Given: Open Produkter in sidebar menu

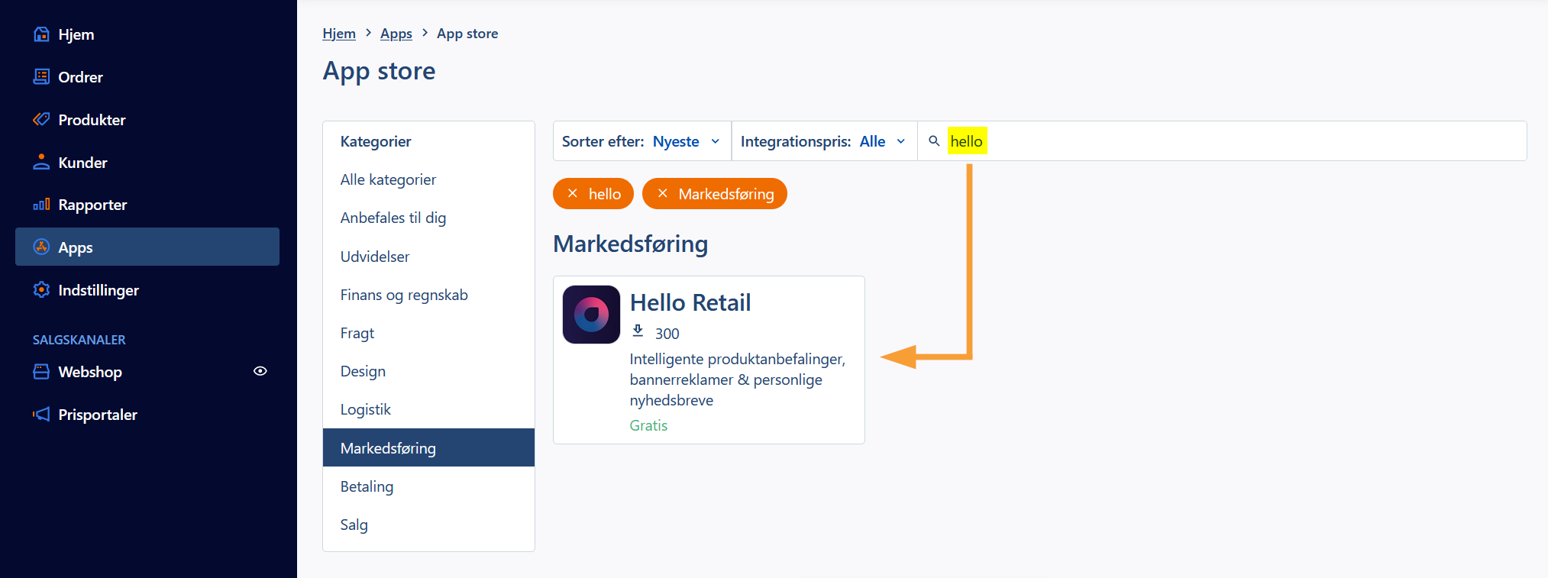Looking at the screenshot, I should click(x=147, y=120).
